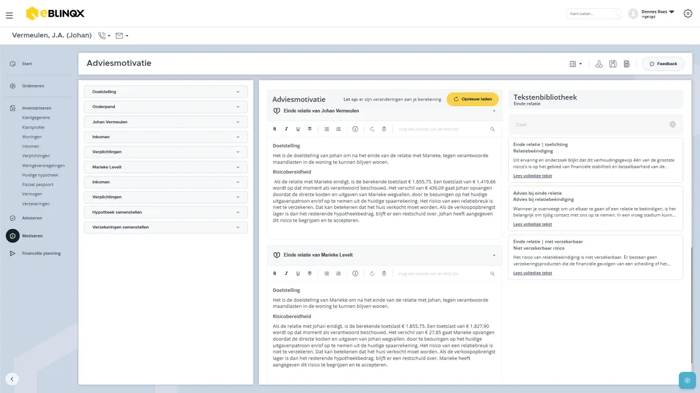Click the save floppy disk icon
Viewport: 700px width, 393px height.
tap(612, 64)
